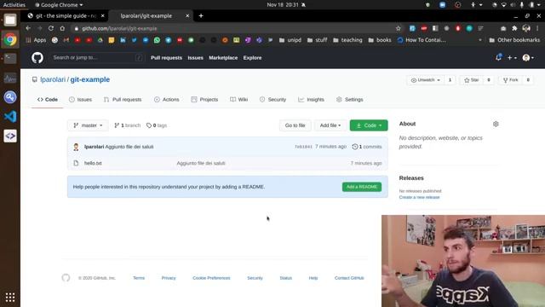Expand the master branch dropdown
This screenshot has width=545, height=307.
point(88,125)
